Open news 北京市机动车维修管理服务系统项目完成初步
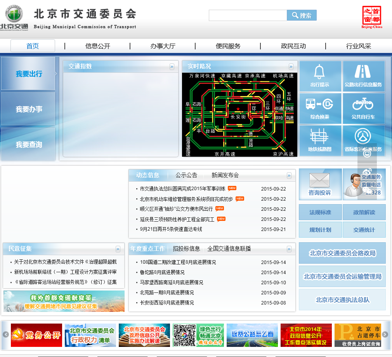 tap(186, 199)
